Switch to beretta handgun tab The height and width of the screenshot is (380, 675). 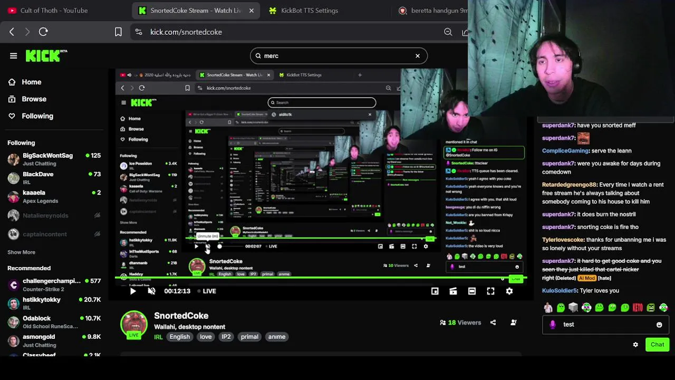[x=432, y=11]
